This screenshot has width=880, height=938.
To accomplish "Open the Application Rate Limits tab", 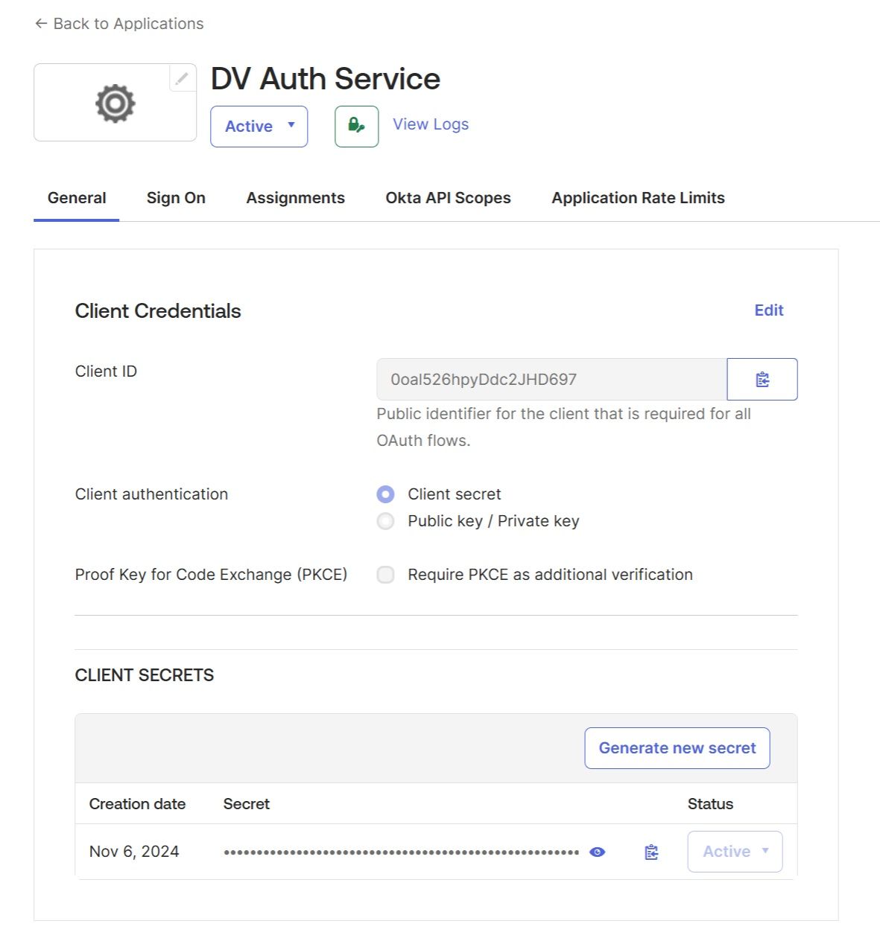I will (638, 198).
